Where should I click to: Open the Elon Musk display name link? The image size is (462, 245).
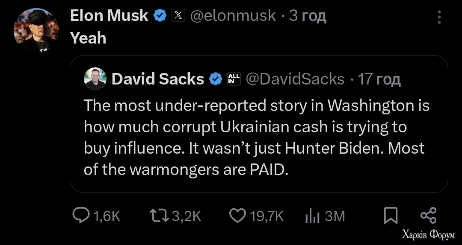pyautogui.click(x=109, y=16)
